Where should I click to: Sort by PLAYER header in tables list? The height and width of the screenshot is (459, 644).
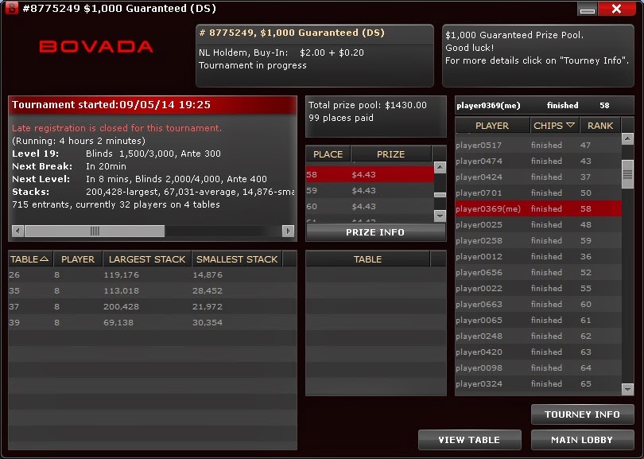click(78, 259)
